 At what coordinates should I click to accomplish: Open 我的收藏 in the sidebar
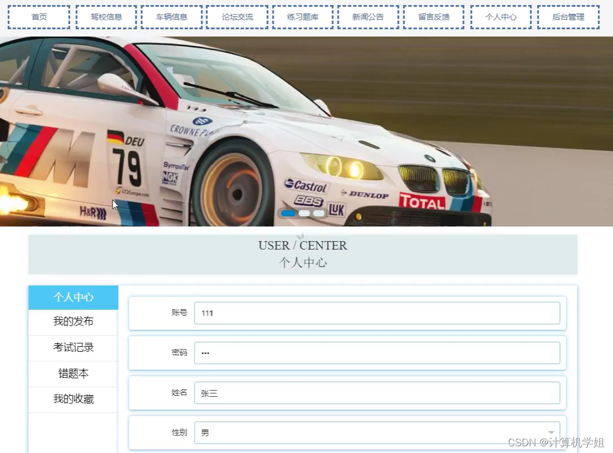[74, 400]
